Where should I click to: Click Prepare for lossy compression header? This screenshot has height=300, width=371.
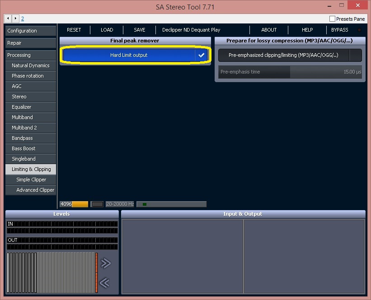pyautogui.click(x=290, y=41)
